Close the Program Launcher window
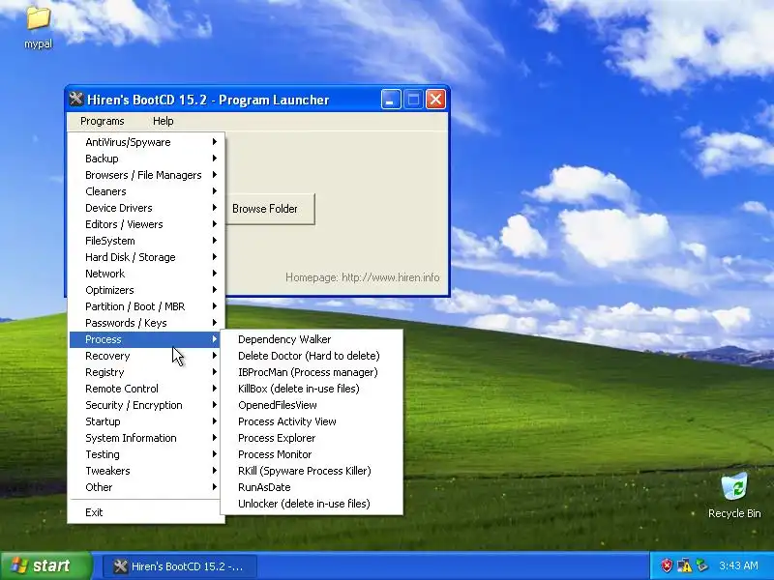This screenshot has width=774, height=580. [435, 100]
